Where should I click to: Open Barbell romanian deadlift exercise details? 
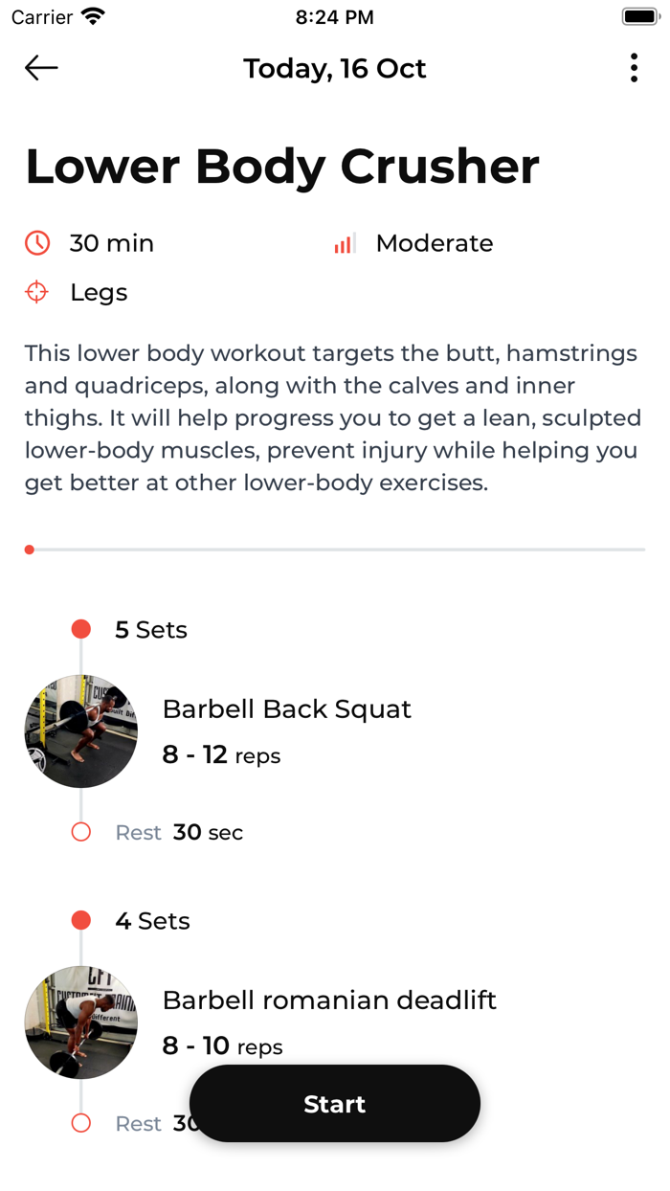tap(330, 1000)
